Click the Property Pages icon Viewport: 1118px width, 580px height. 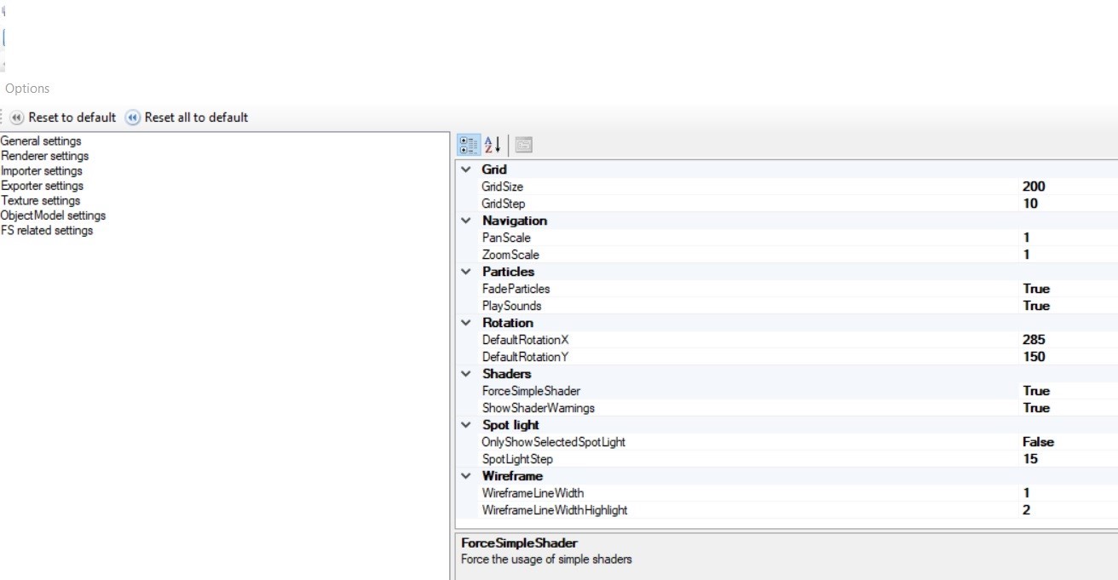click(524, 144)
